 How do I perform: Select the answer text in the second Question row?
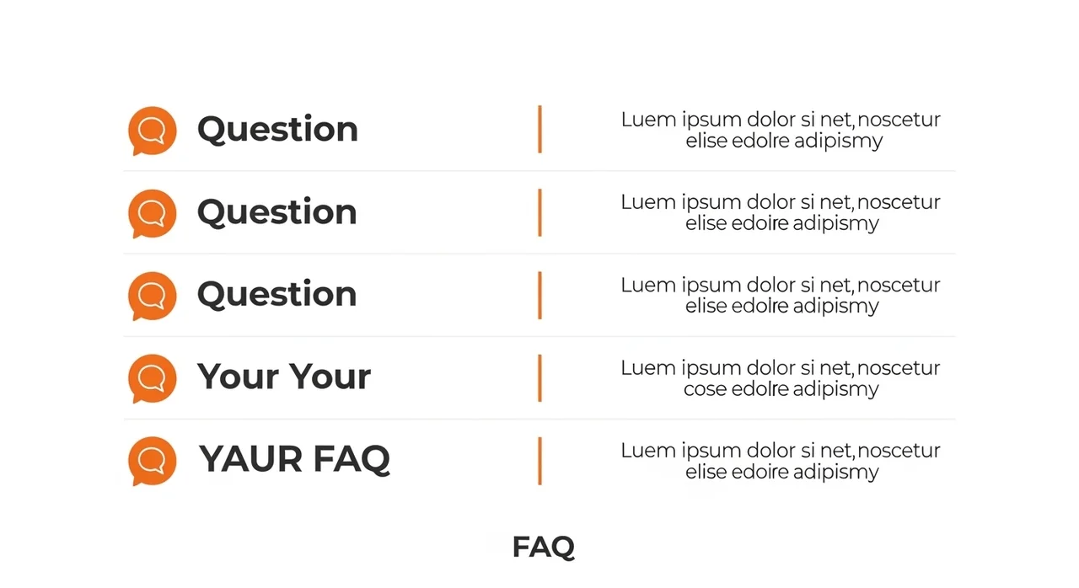pos(781,212)
